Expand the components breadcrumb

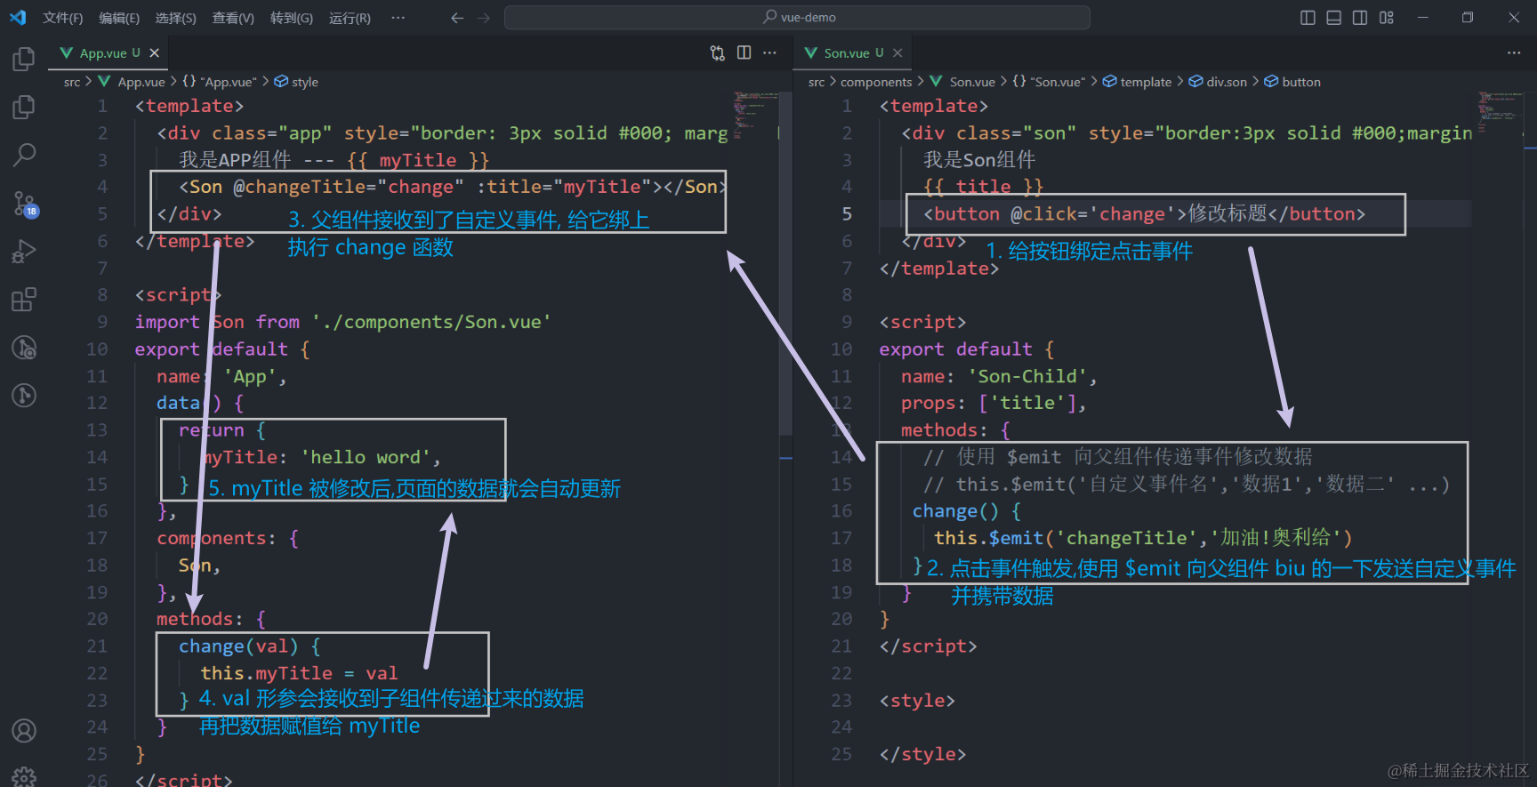pyautogui.click(x=876, y=82)
